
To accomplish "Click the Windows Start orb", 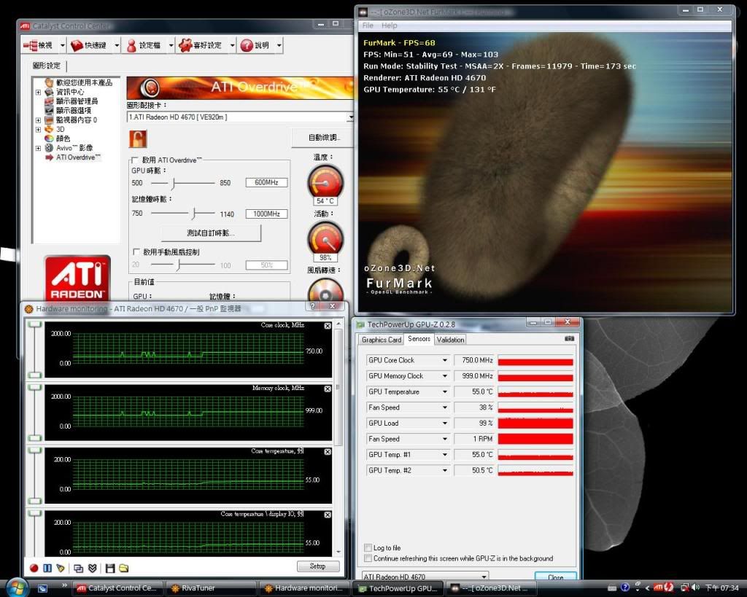I will pos(18,587).
